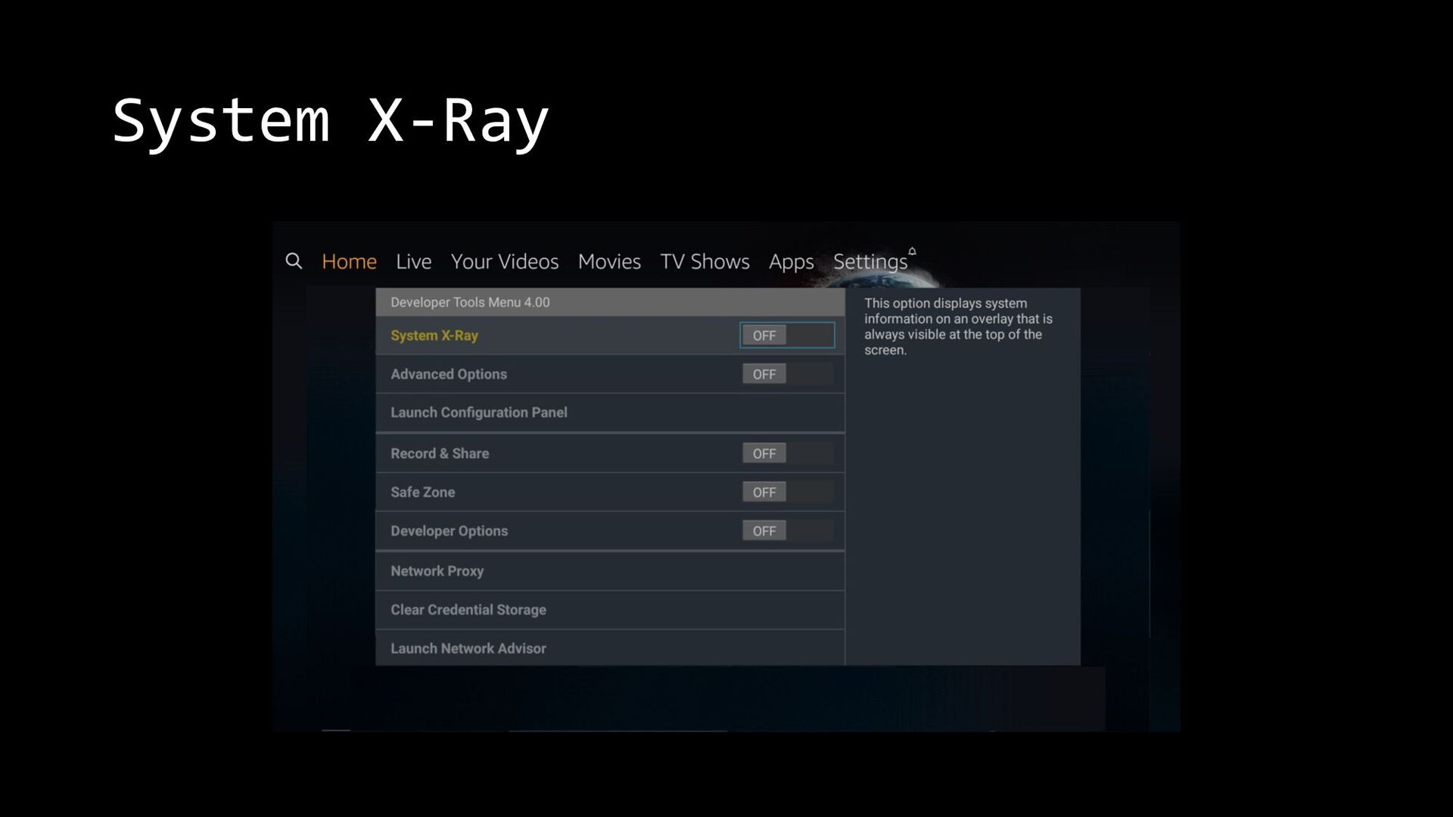This screenshot has width=1453, height=817.
Task: Toggle the Safe Zone switch
Action: tap(787, 492)
